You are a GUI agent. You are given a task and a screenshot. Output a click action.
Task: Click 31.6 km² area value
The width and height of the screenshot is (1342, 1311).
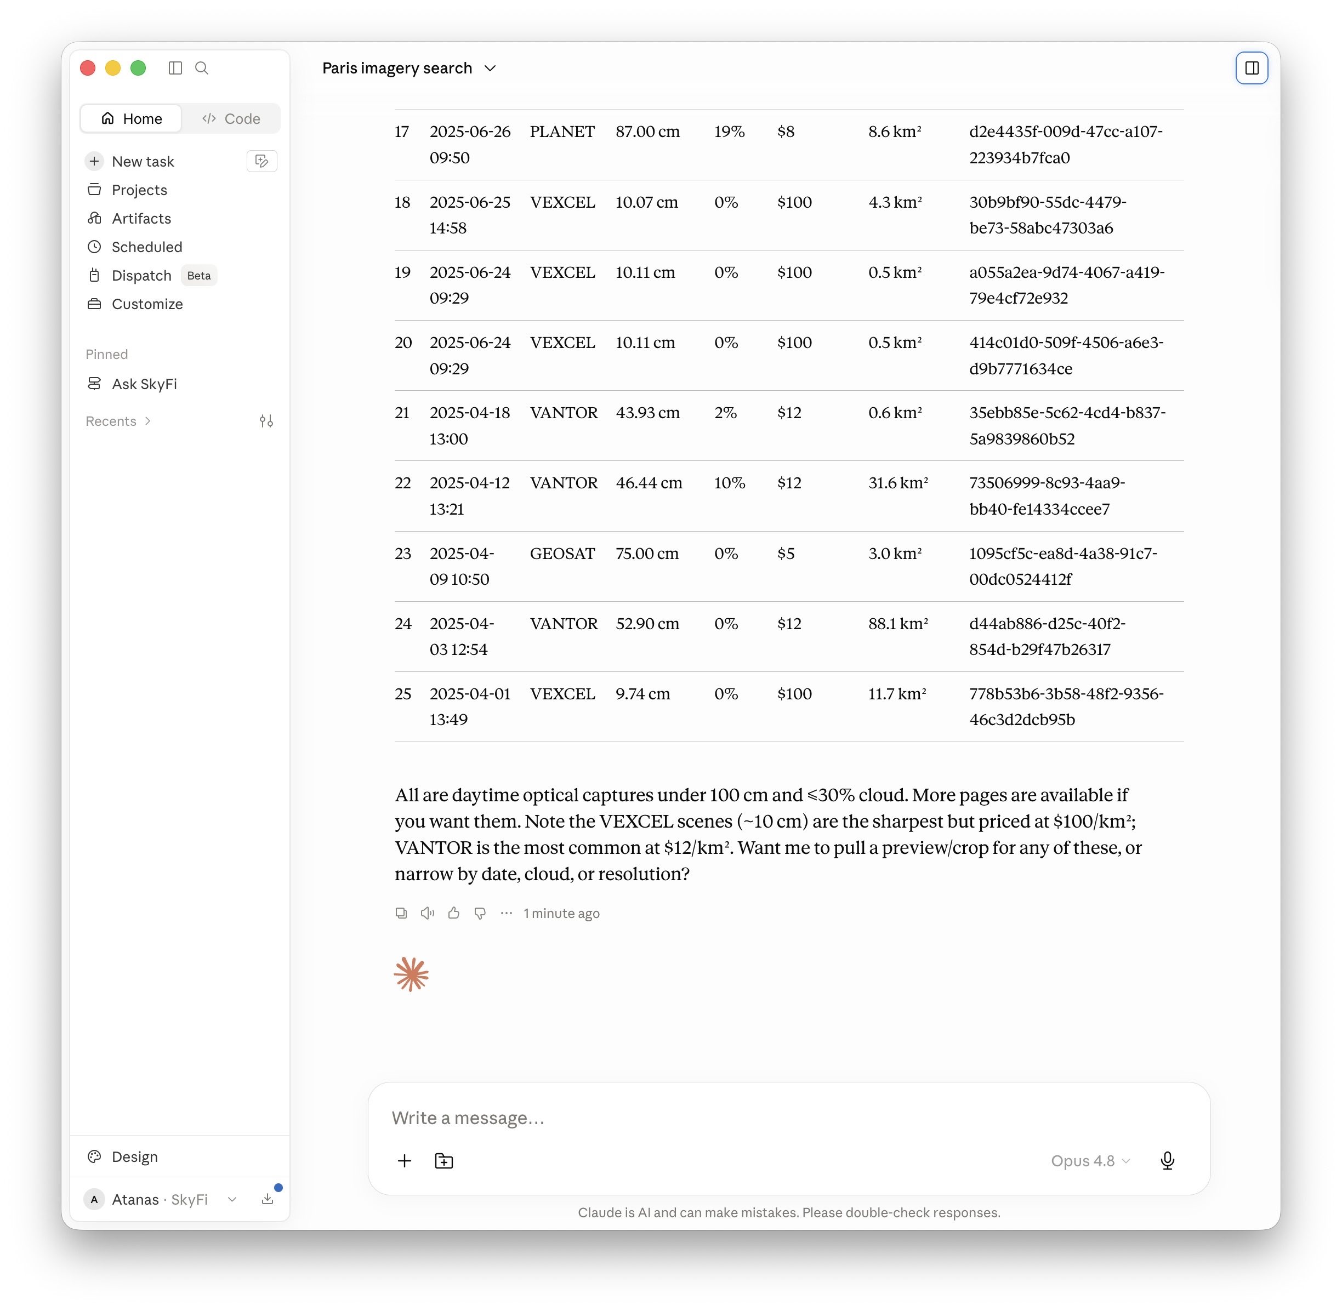pos(898,483)
